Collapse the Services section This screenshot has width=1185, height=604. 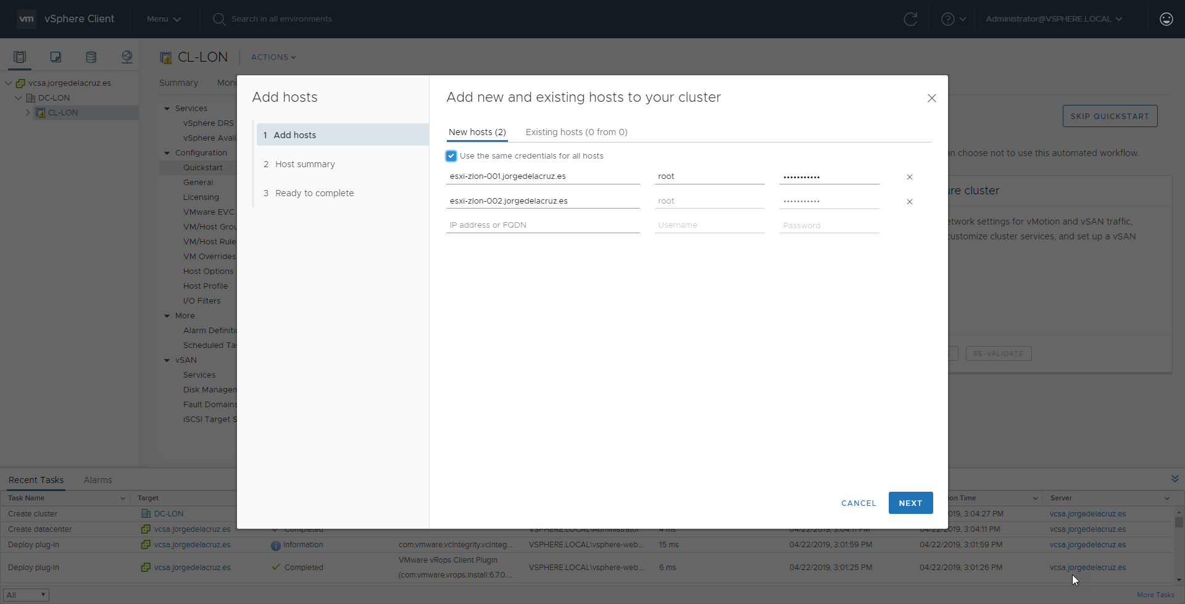(167, 109)
